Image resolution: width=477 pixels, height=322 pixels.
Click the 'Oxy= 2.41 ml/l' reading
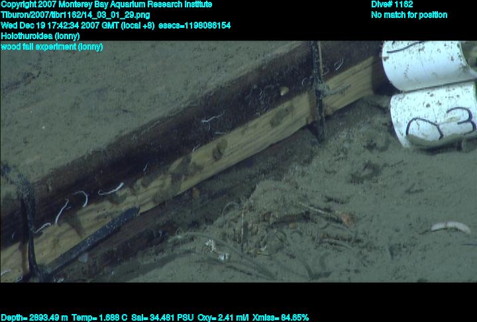(223, 318)
